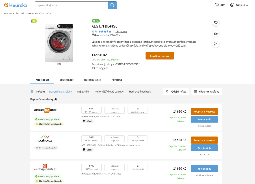Click Do obchodu for PATRO.cz offer

204,148
